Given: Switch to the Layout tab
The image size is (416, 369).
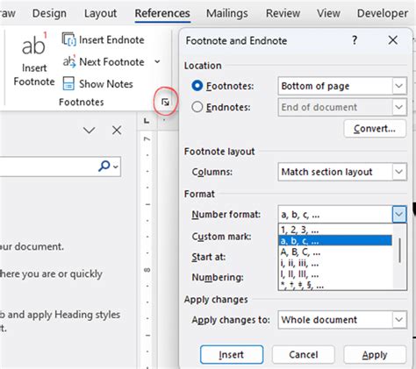Looking at the screenshot, I should tap(100, 13).
